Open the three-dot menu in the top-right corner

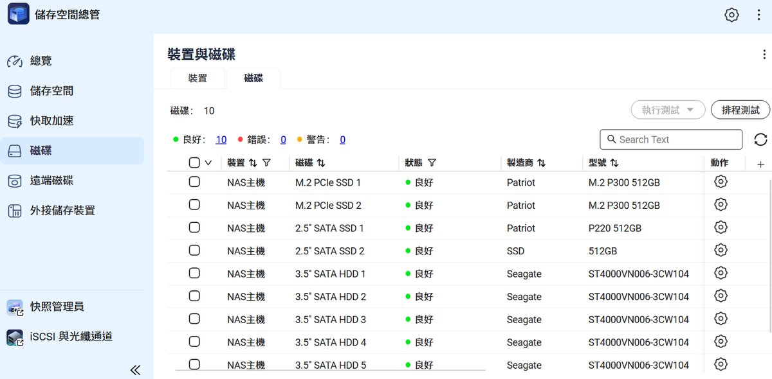tap(759, 15)
